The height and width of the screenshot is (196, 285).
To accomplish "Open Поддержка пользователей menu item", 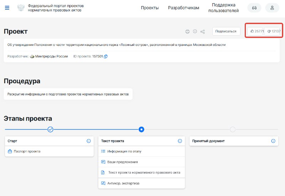I will (x=224, y=8).
